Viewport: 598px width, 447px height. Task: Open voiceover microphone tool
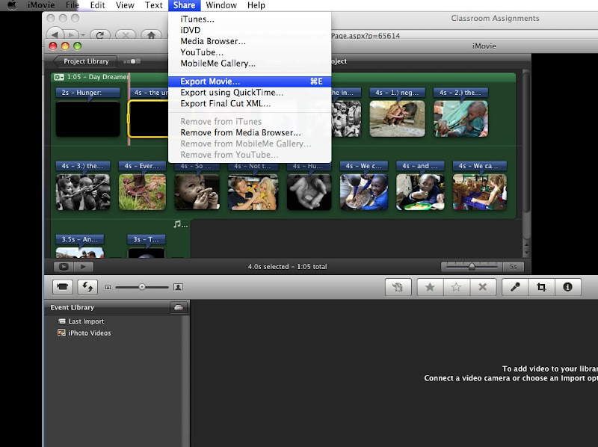pyautogui.click(x=515, y=287)
